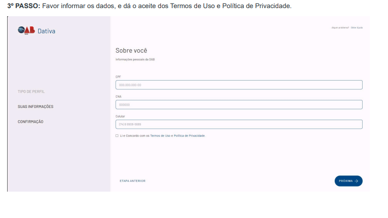Click the CPF field label

click(x=118, y=77)
